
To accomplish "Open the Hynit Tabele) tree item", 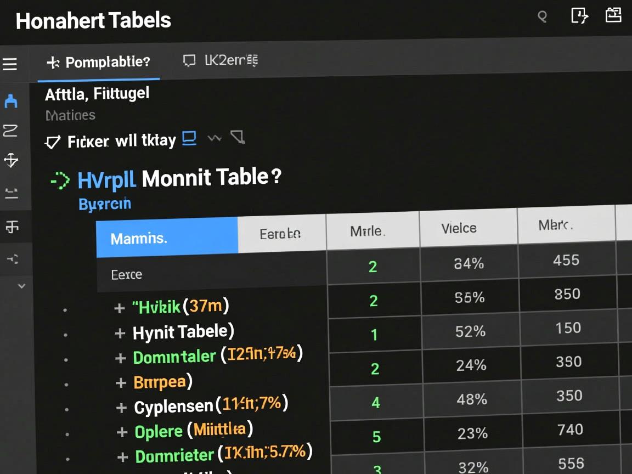I will [183, 332].
